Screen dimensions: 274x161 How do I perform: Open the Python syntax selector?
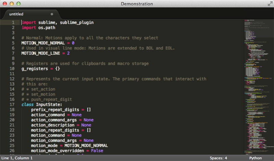click(x=255, y=158)
